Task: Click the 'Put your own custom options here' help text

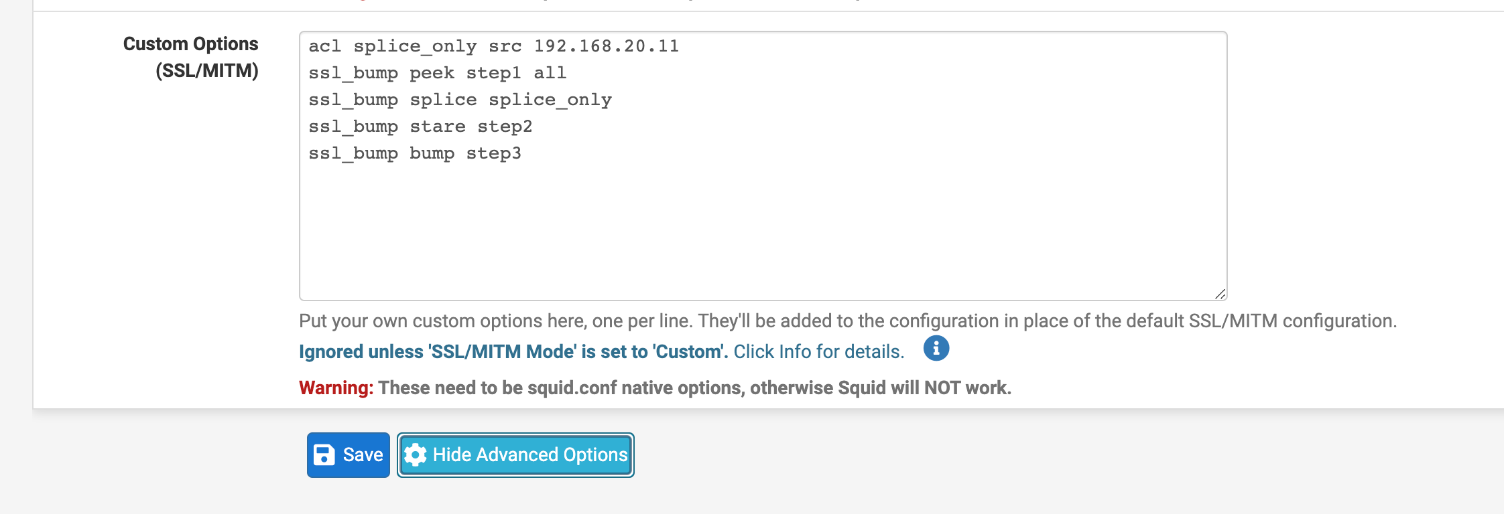Action: click(x=848, y=321)
